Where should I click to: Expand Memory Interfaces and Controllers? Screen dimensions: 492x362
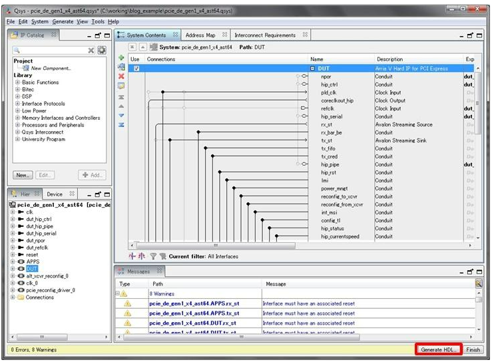[x=17, y=118]
